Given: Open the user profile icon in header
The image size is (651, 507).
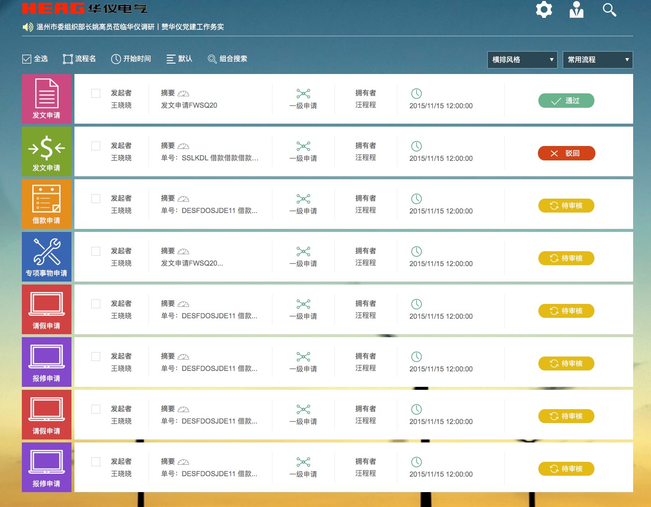Looking at the screenshot, I should (576, 9).
